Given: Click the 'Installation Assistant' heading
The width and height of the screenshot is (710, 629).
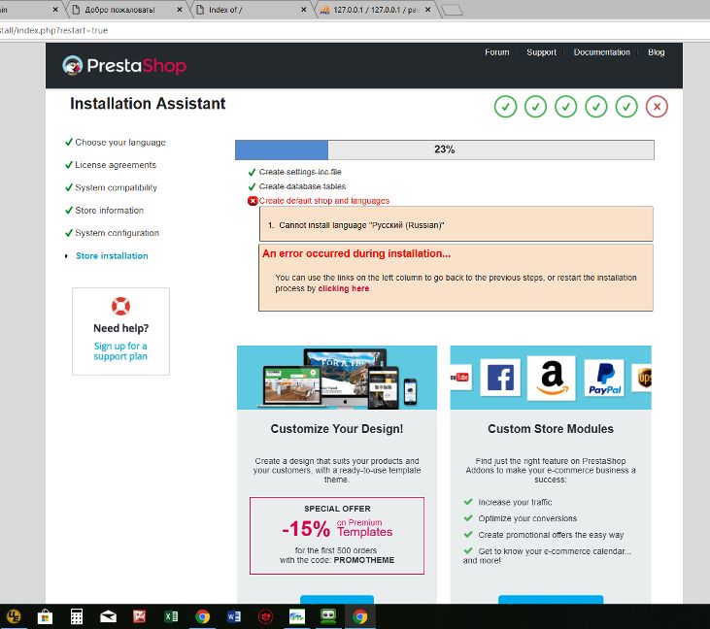Looking at the screenshot, I should click(148, 104).
